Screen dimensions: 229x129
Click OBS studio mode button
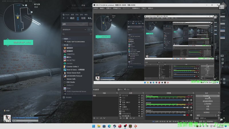[x=208, y=104]
